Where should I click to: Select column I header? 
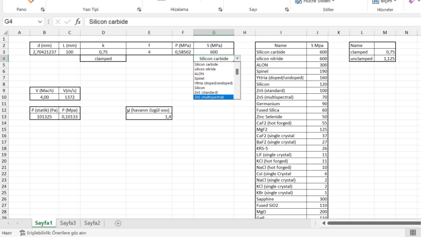[x=281, y=32]
